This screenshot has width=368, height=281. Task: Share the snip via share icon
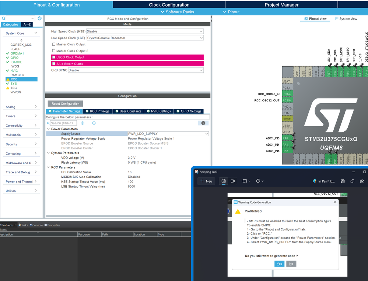tap(362, 181)
